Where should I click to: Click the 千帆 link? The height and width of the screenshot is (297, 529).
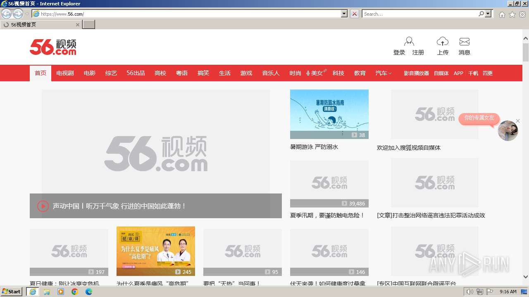473,73
